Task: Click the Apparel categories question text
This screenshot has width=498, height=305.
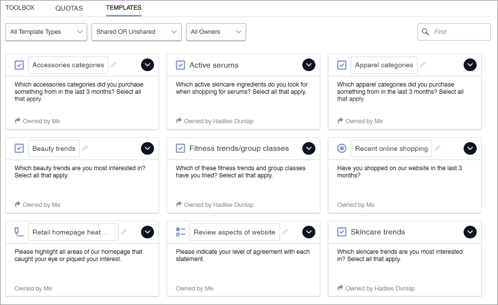Action: (400, 92)
